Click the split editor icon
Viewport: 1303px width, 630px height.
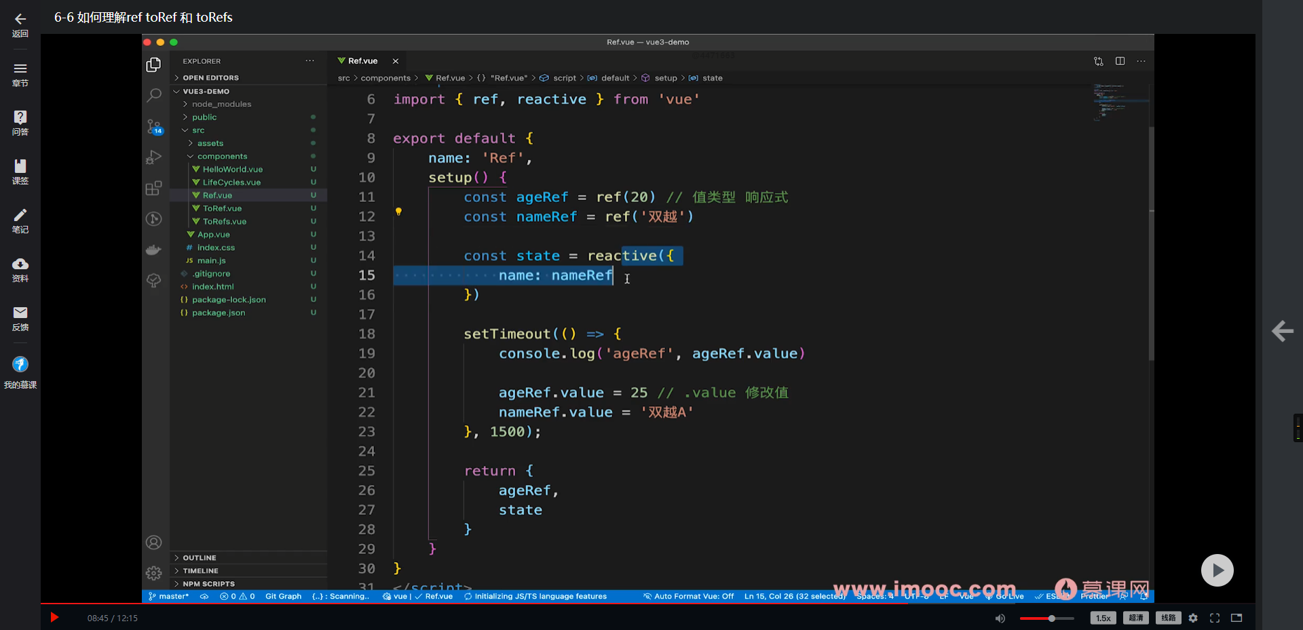1120,61
